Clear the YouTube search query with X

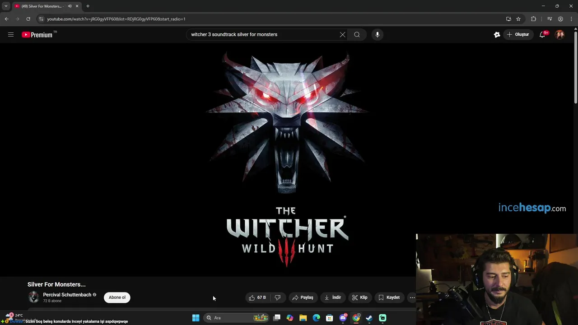point(342,34)
